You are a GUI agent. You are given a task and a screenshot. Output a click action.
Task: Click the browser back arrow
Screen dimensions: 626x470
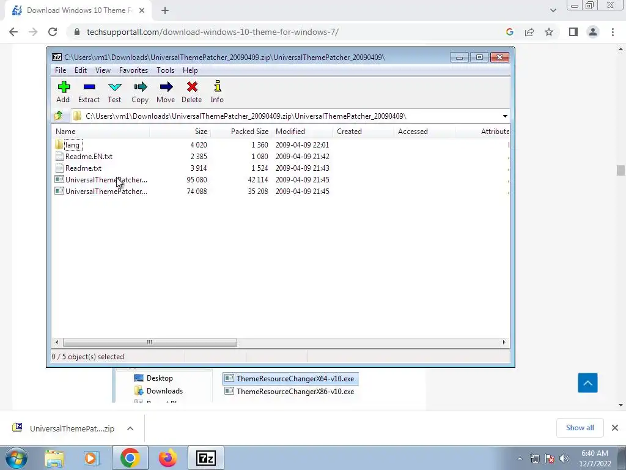click(x=13, y=32)
